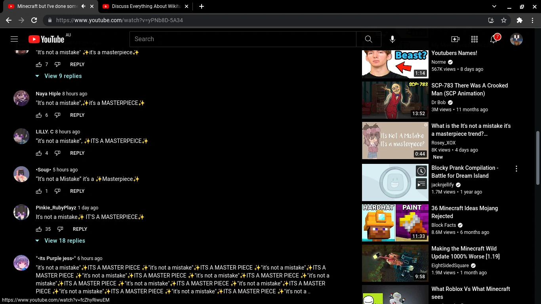Open °•its Purple jess•° channel name
This screenshot has width=541, height=304.
(56, 258)
